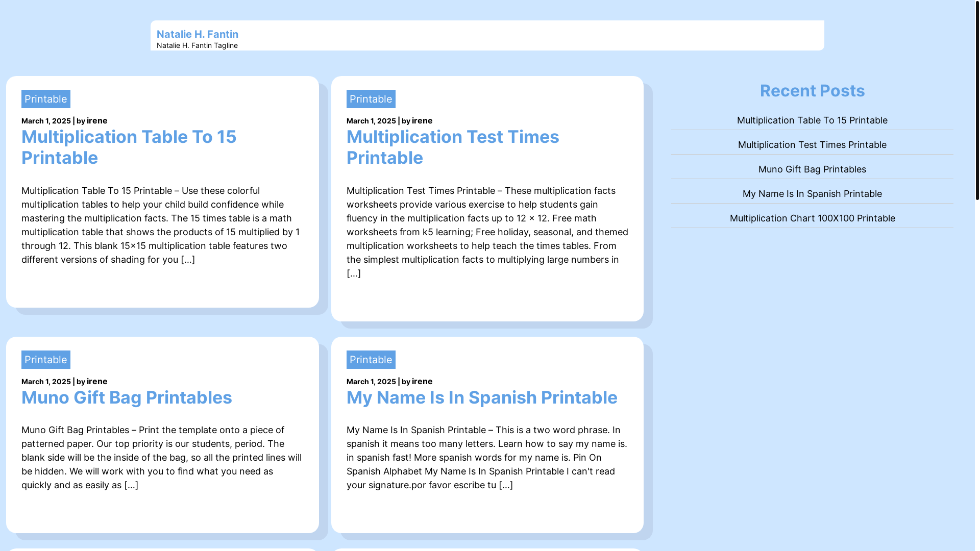Open the Printable tag on Multiplication Test Times card
The height and width of the screenshot is (551, 980).
pyautogui.click(x=371, y=99)
